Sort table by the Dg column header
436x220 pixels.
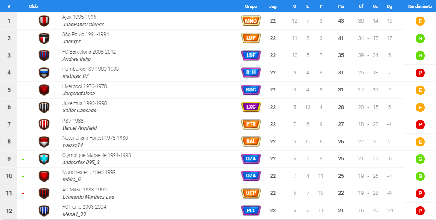[389, 6]
